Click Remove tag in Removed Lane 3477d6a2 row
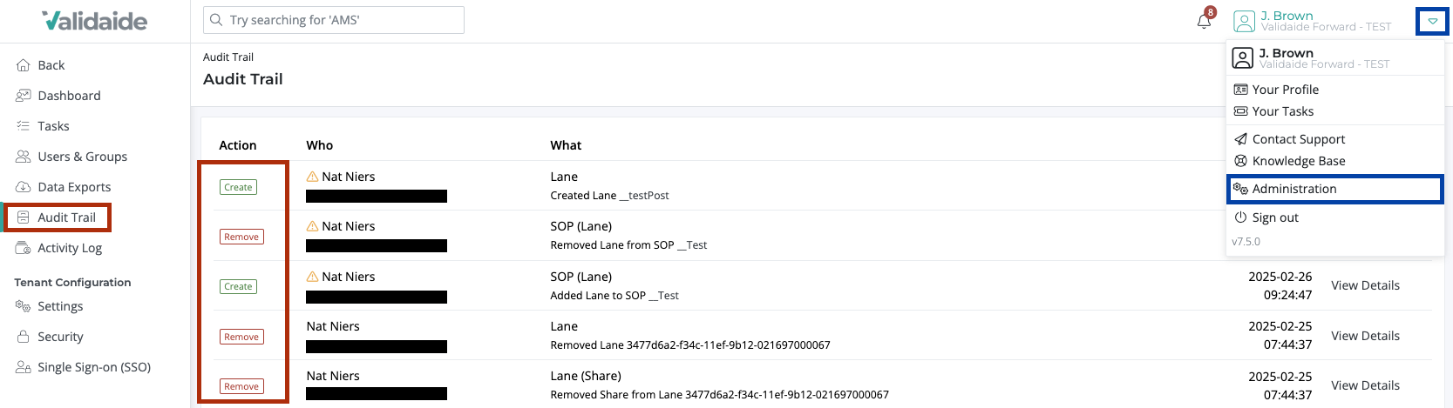This screenshot has width=1453, height=408. [241, 337]
